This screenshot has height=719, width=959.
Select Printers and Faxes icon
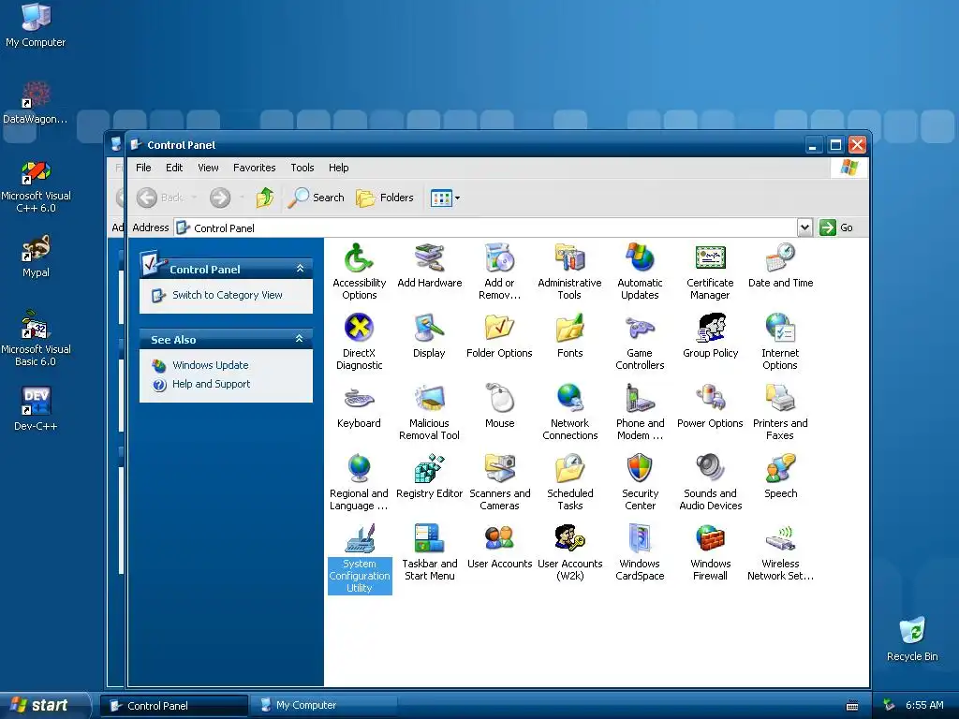780,412
